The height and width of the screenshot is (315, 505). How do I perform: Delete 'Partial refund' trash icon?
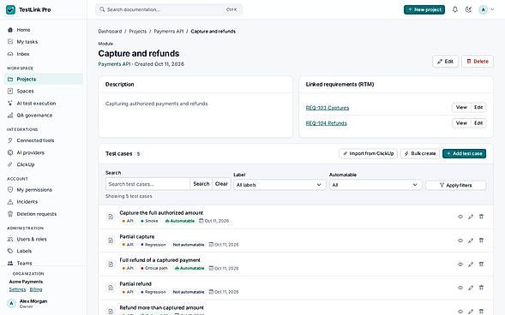point(481,288)
